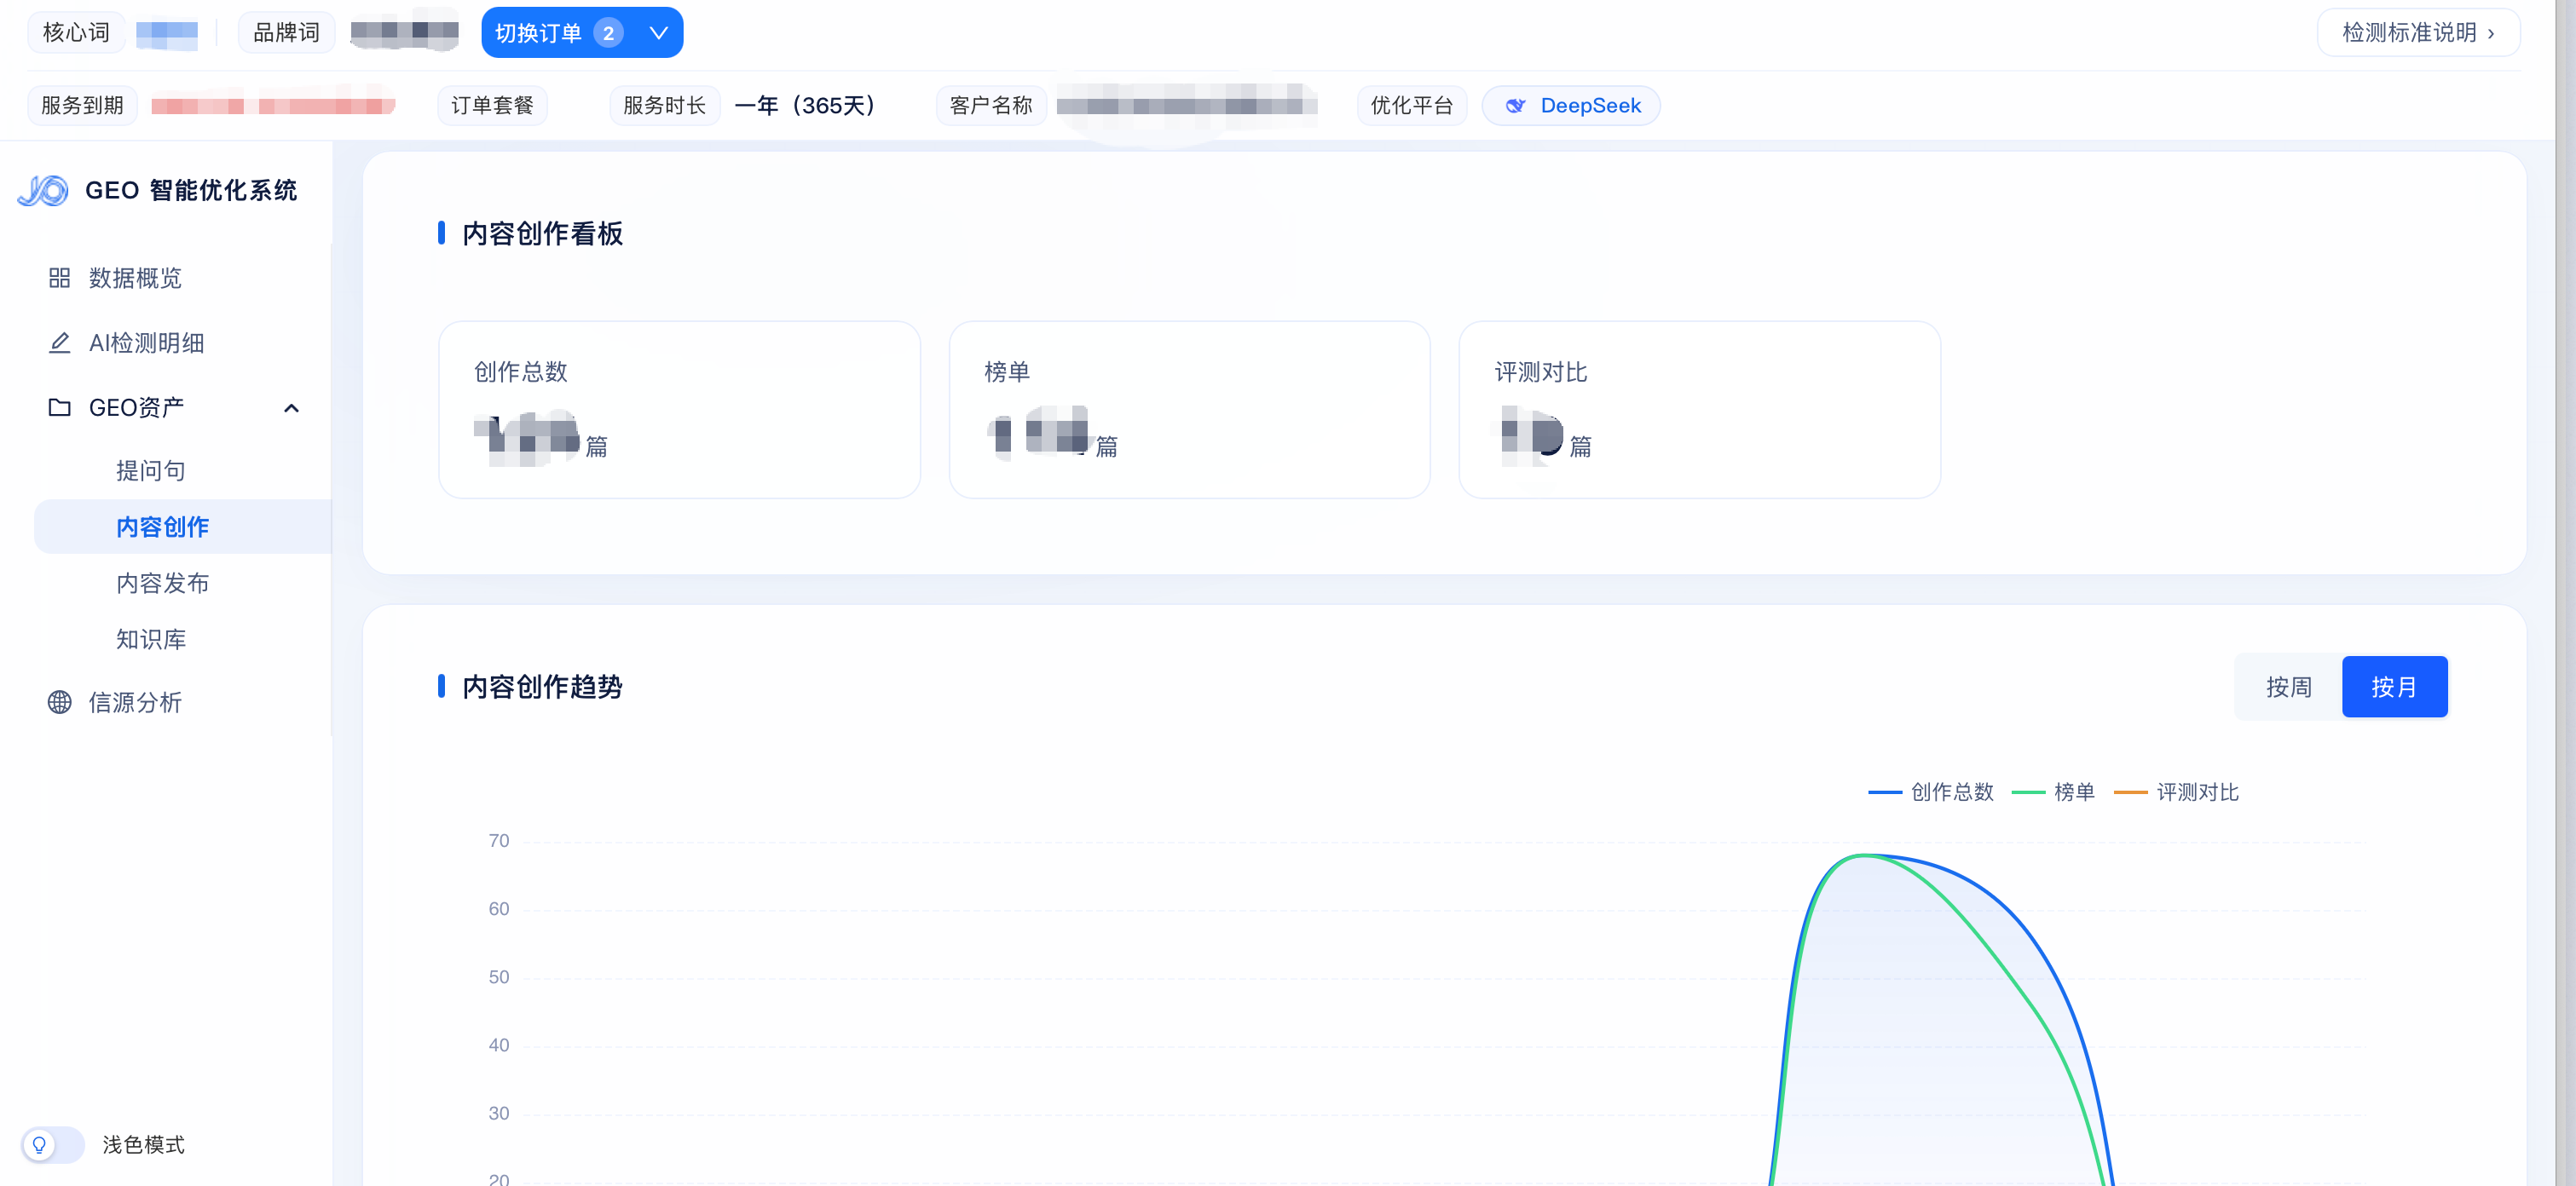This screenshot has width=2576, height=1186.
Task: Click the 客户名称 label
Action: (x=991, y=106)
